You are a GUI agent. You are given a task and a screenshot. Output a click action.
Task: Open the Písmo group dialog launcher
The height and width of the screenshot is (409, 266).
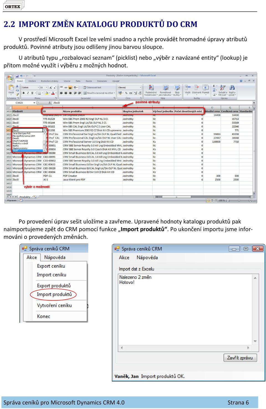coord(56,98)
